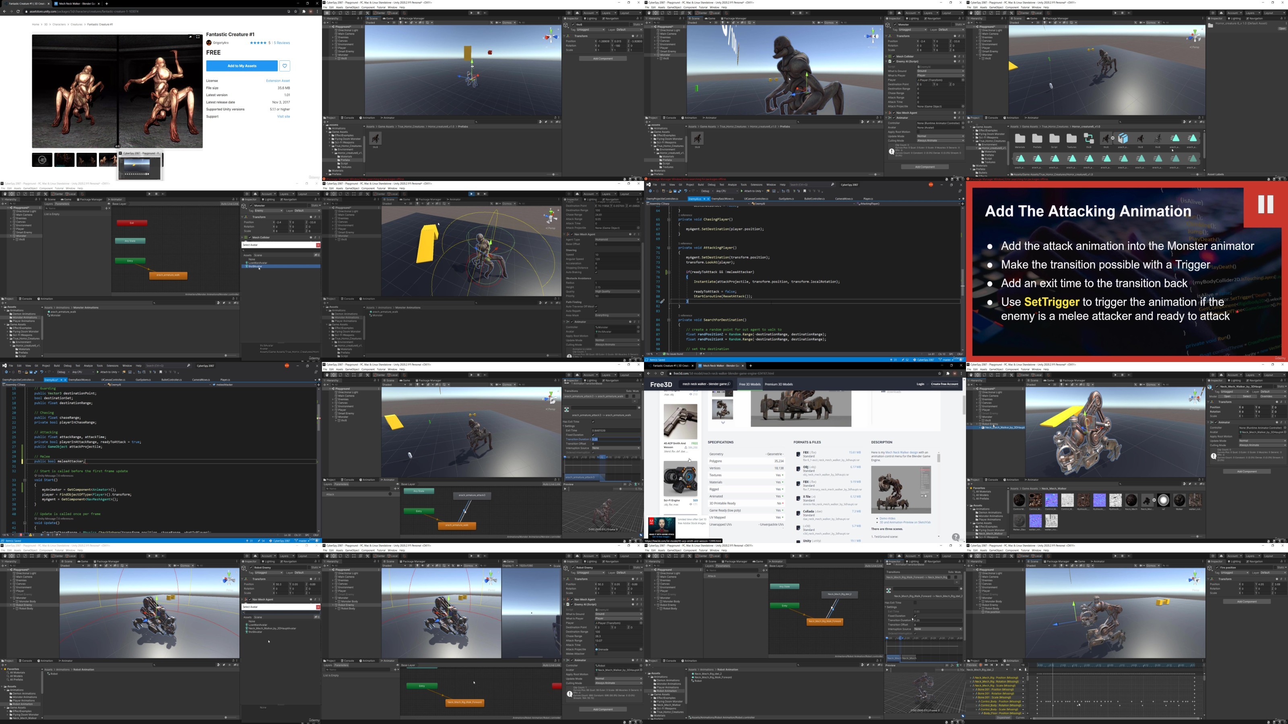Viewport: 1288px width, 724px height.
Task: Click Login on the Free3D header
Action: (920, 384)
